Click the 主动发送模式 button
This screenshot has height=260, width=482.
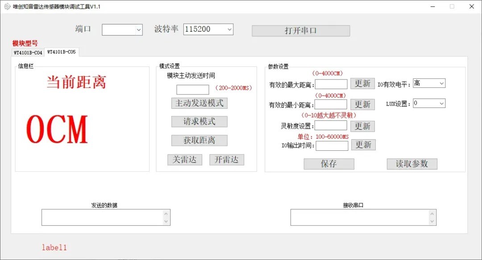[x=199, y=103]
